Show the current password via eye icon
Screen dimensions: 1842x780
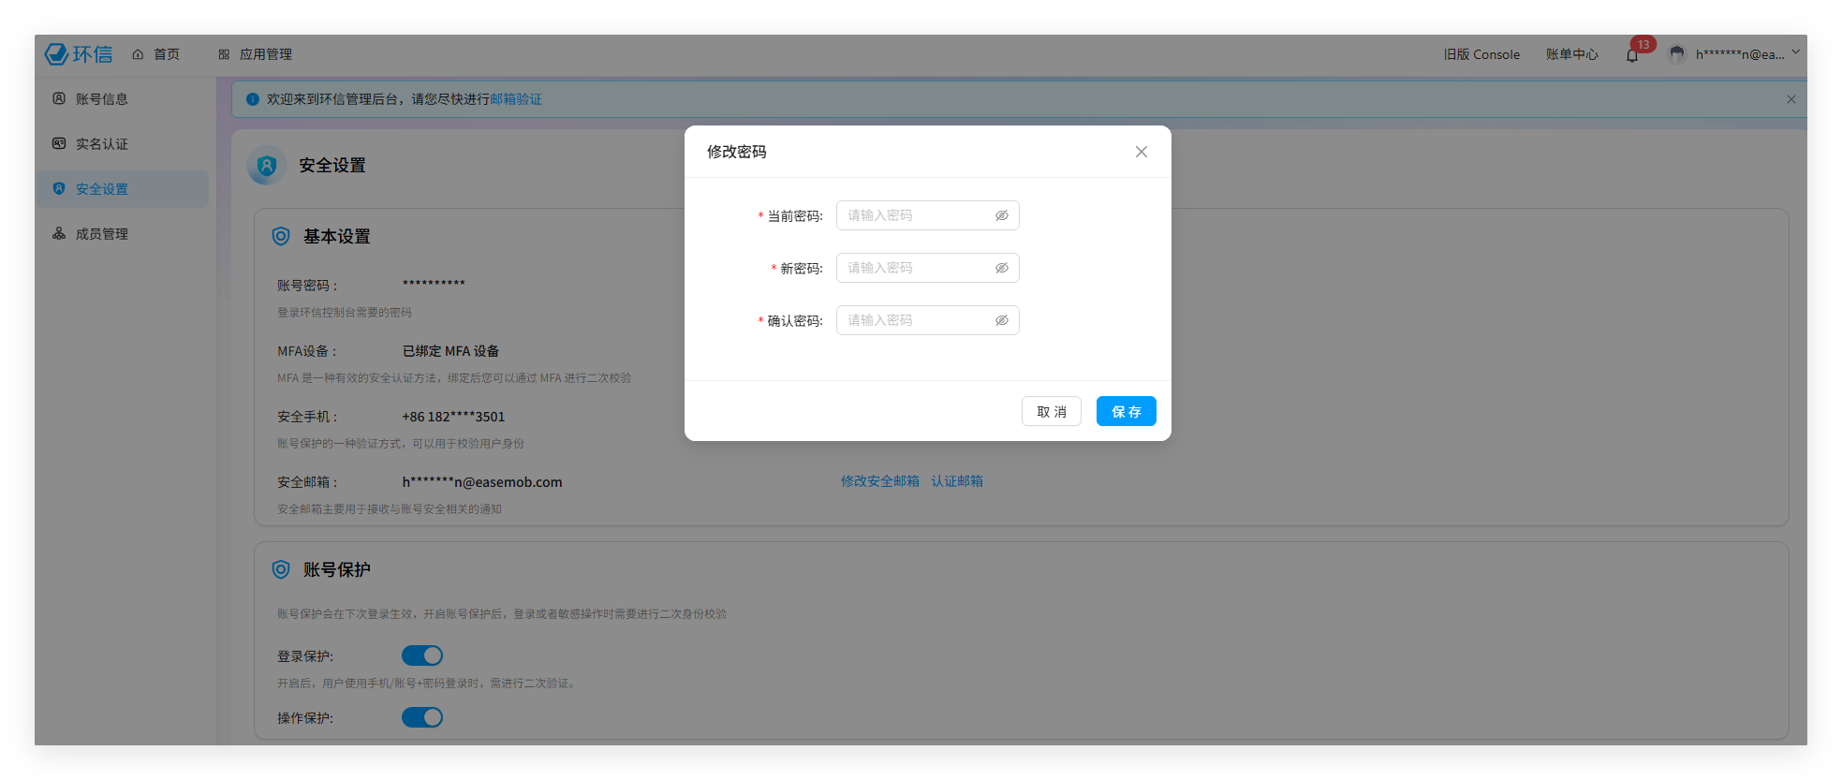[1001, 215]
